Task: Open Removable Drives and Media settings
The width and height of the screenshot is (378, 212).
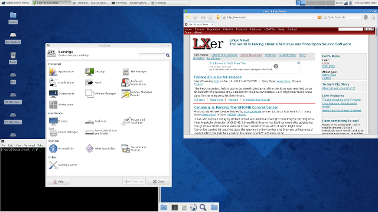Action: click(101, 132)
